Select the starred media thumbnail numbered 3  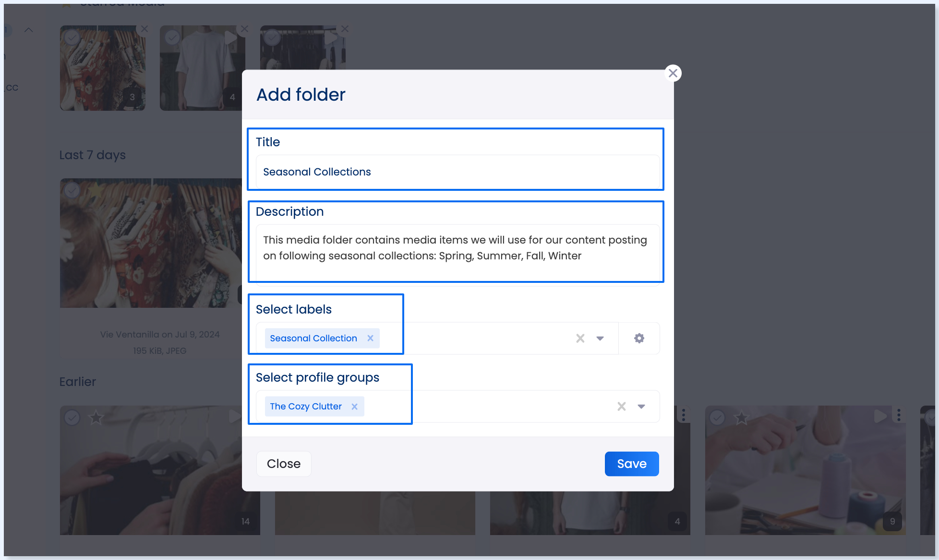click(x=103, y=68)
